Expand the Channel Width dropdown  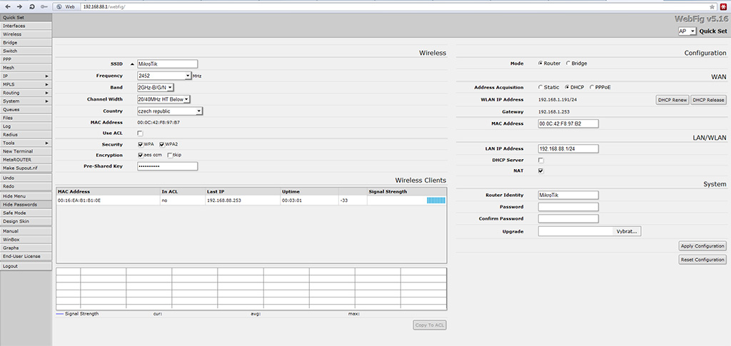point(186,99)
